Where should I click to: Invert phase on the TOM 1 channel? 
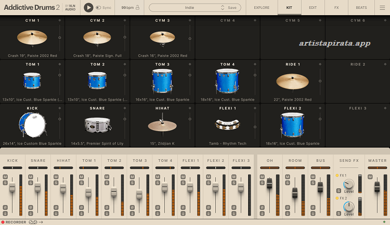[x=81, y=207]
